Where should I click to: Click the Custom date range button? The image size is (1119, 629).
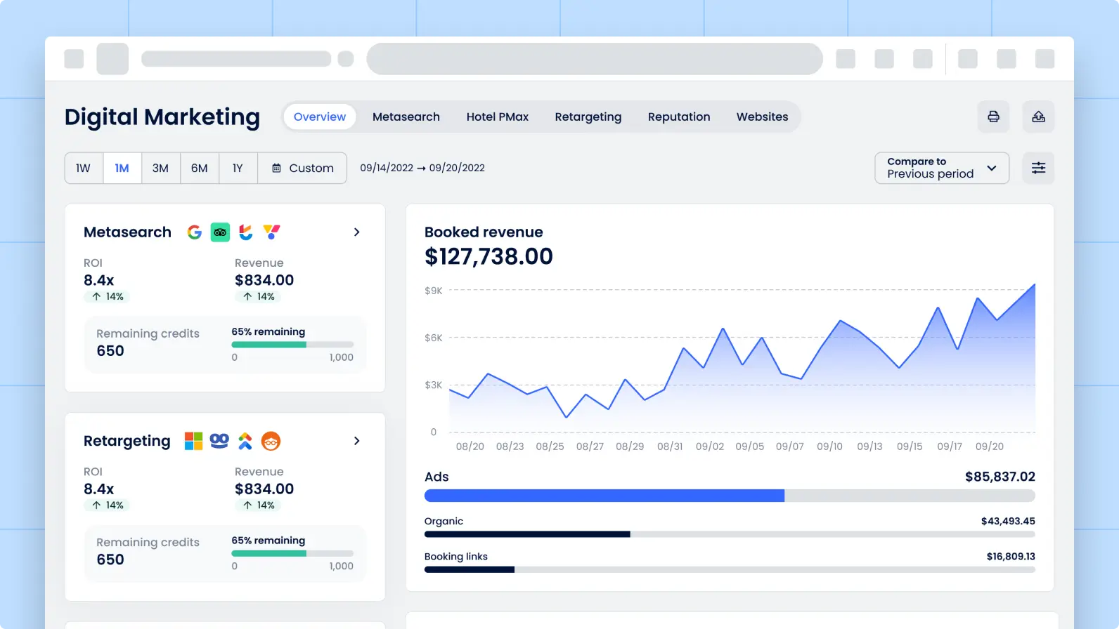point(303,168)
